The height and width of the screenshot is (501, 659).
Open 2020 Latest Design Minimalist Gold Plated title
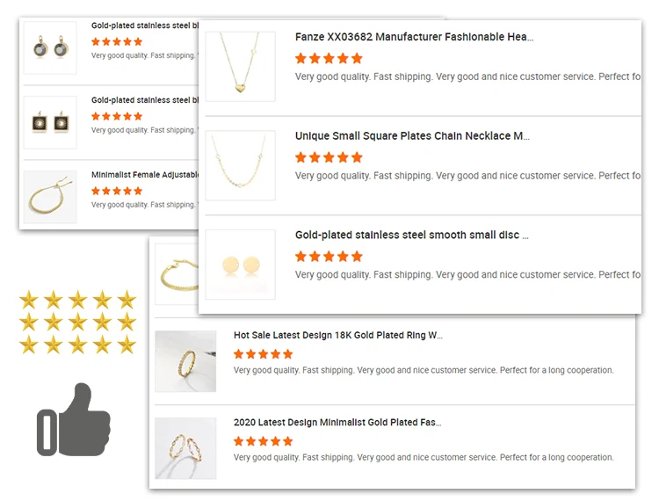click(x=337, y=422)
